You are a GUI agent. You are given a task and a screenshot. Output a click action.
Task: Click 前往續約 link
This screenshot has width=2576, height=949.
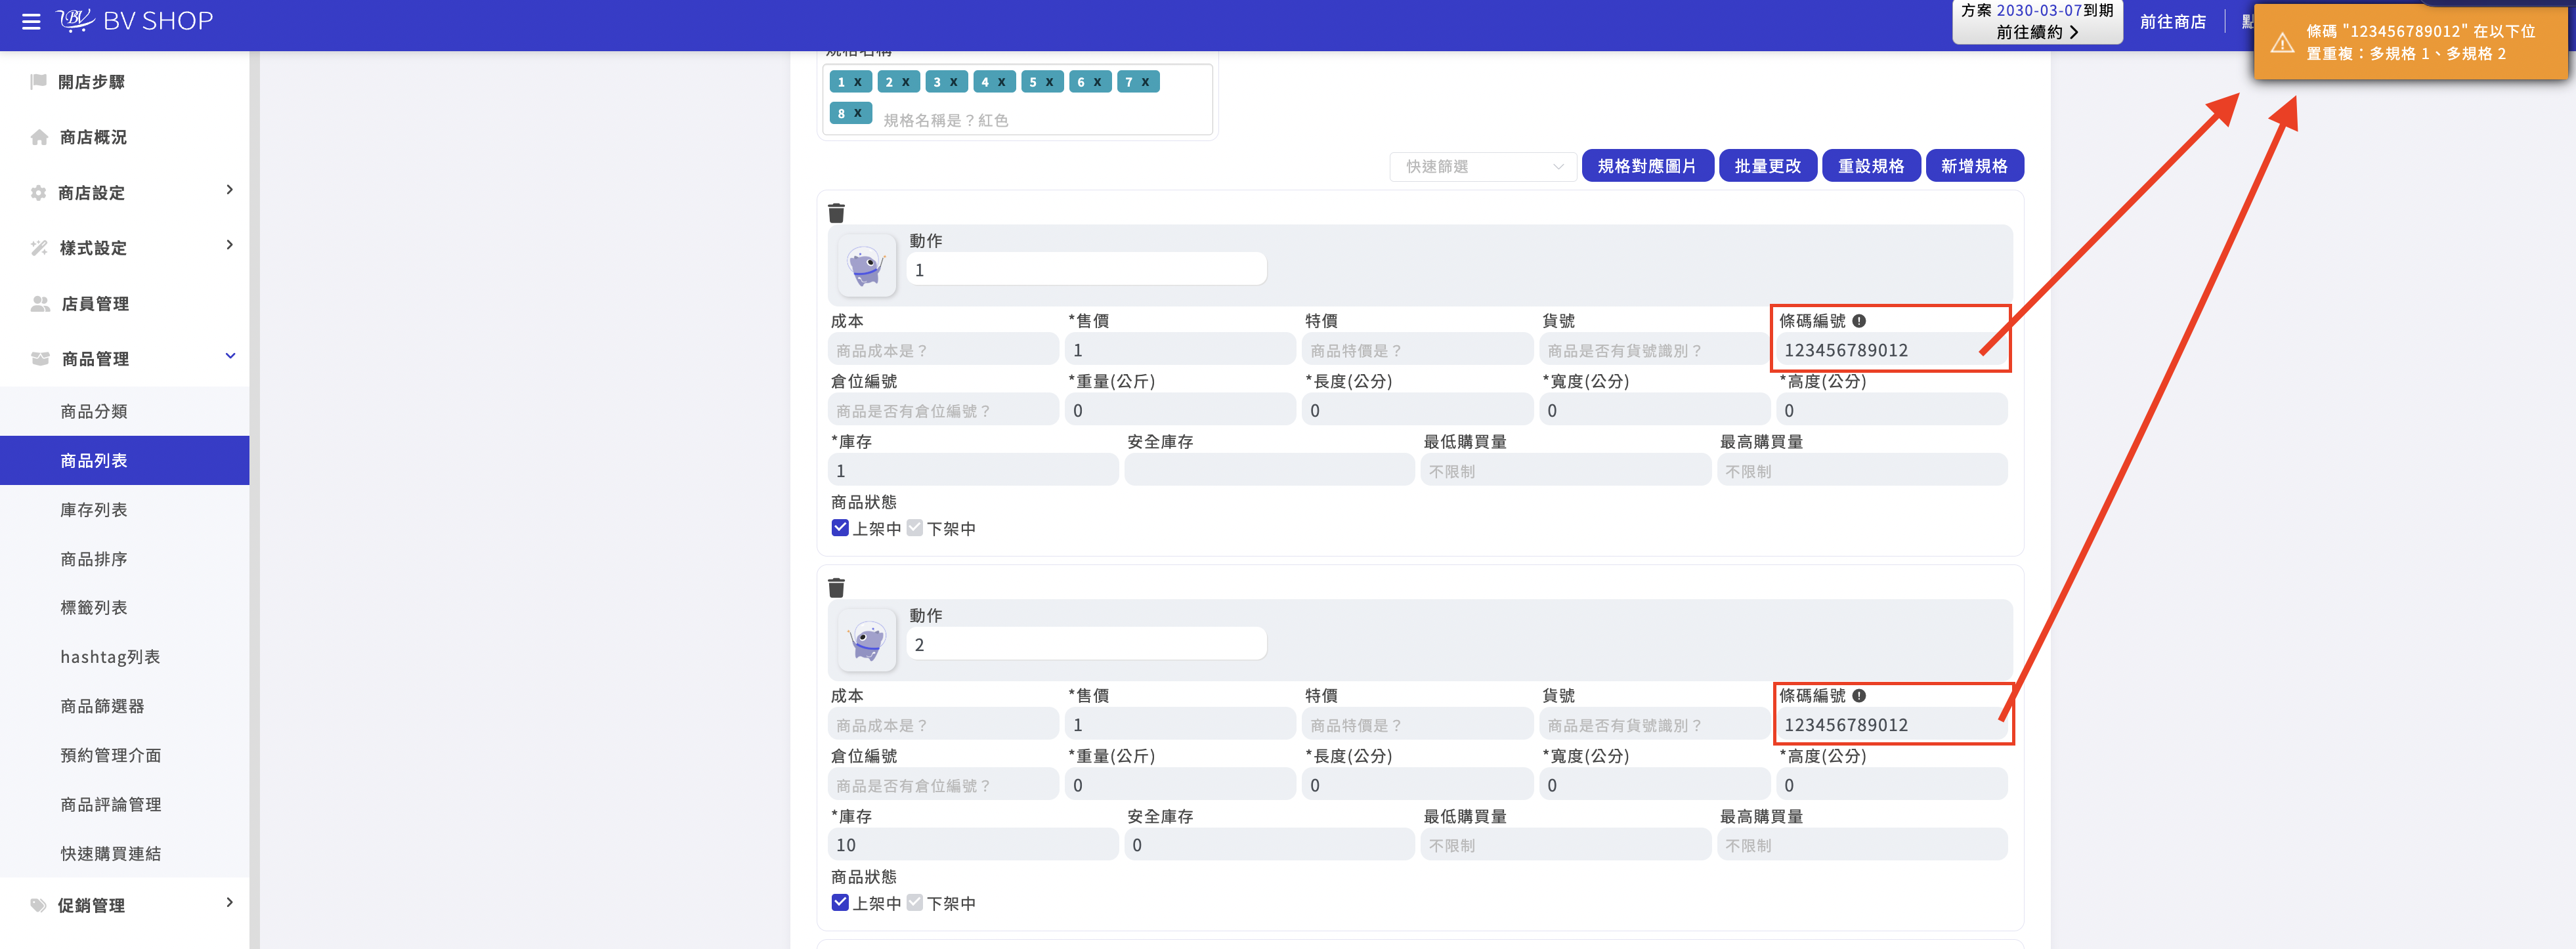click(2037, 32)
